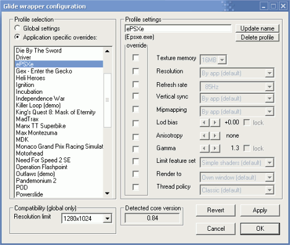The width and height of the screenshot is (290, 245).
Task: Click the profile name field containing ePSXe
Action: [x=178, y=28]
